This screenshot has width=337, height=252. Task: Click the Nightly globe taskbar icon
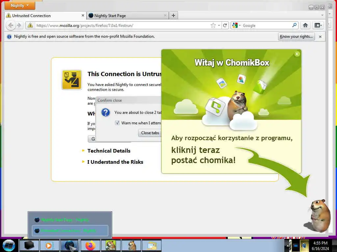70,245
